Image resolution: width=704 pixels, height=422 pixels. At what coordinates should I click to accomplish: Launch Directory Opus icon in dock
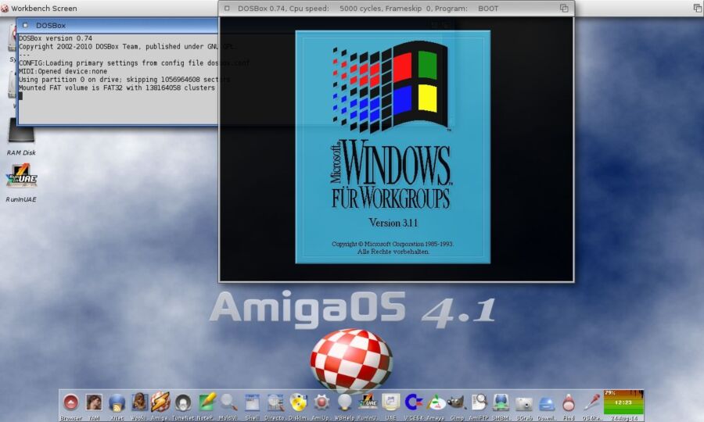pyautogui.click(x=275, y=402)
